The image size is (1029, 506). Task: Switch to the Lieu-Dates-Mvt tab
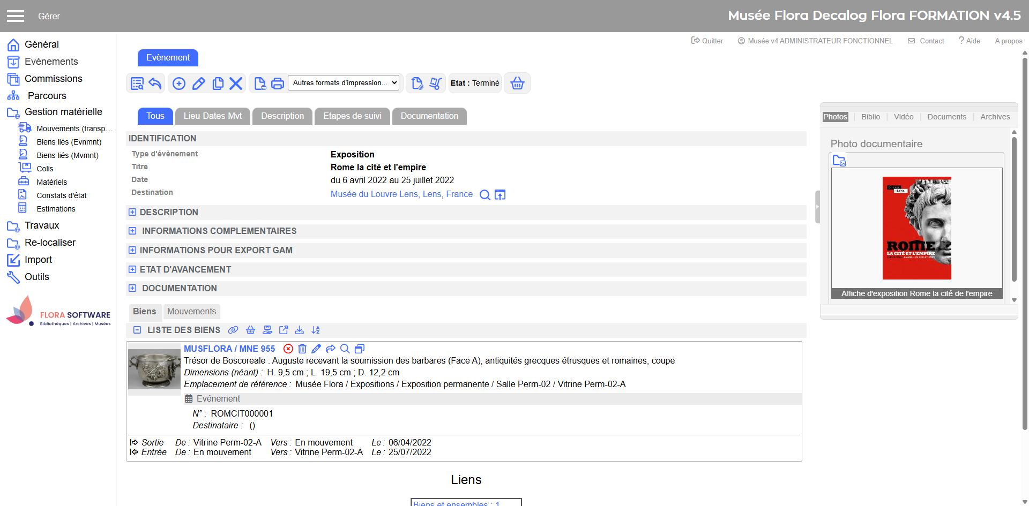212,116
